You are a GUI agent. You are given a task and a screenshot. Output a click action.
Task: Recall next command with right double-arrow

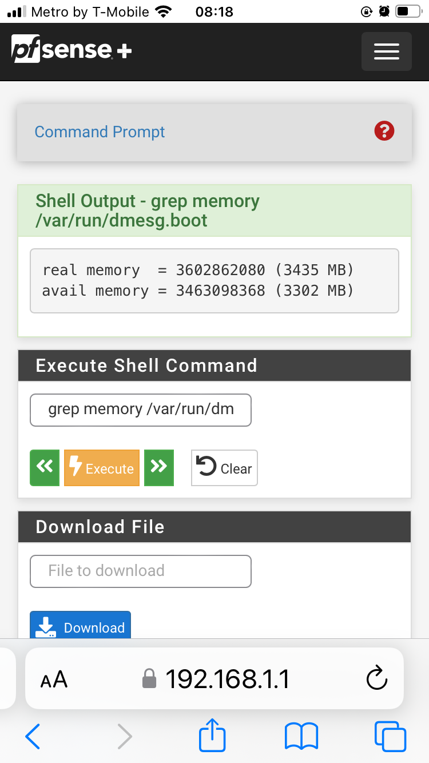pos(159,468)
